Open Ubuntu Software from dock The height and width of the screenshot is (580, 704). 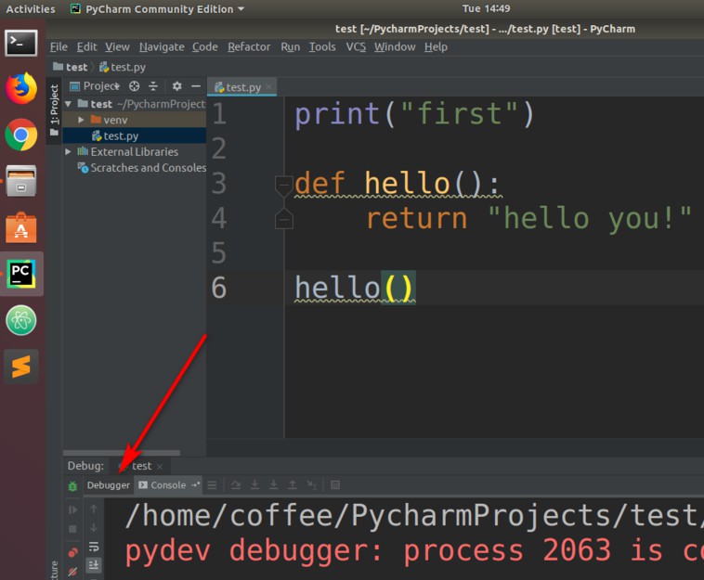pyautogui.click(x=21, y=227)
